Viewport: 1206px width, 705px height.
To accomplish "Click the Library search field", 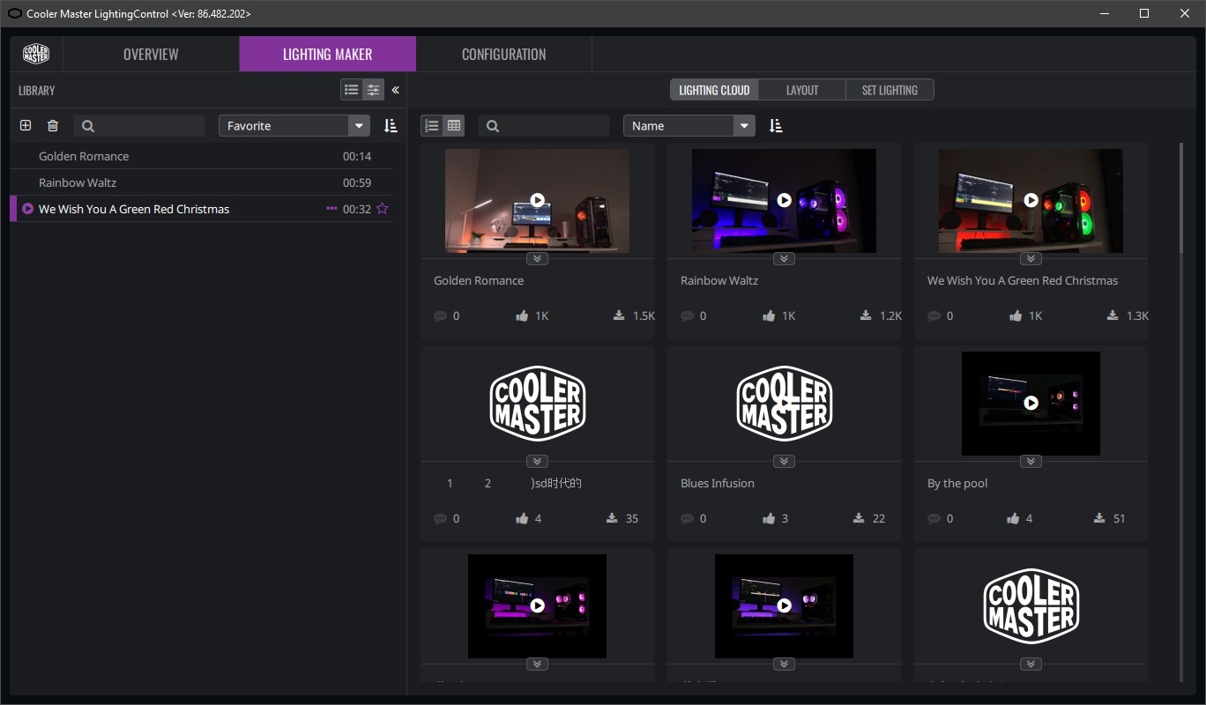I will 139,126.
